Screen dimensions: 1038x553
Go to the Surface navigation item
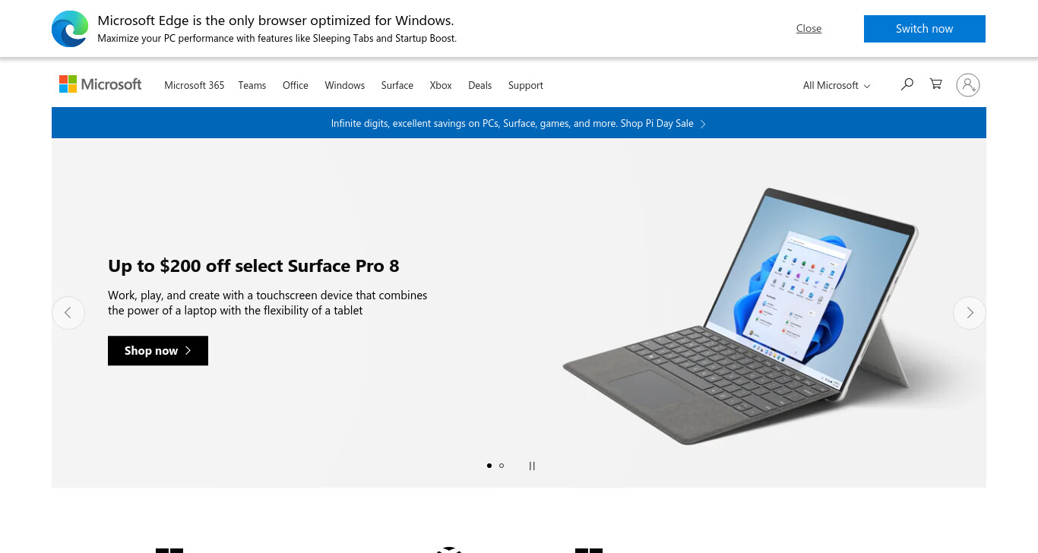(397, 85)
